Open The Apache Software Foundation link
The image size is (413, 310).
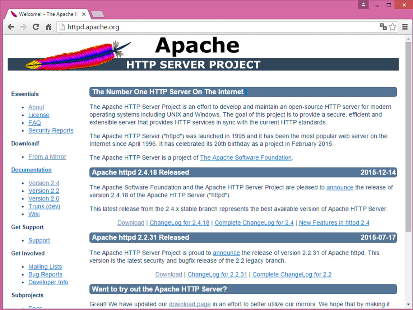(x=246, y=158)
